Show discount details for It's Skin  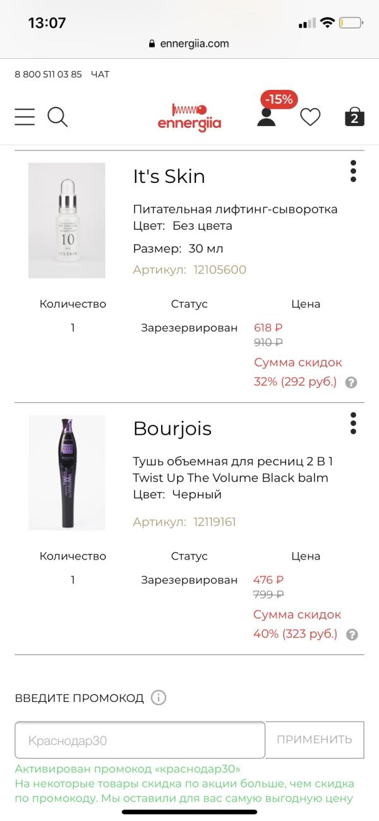point(352,382)
